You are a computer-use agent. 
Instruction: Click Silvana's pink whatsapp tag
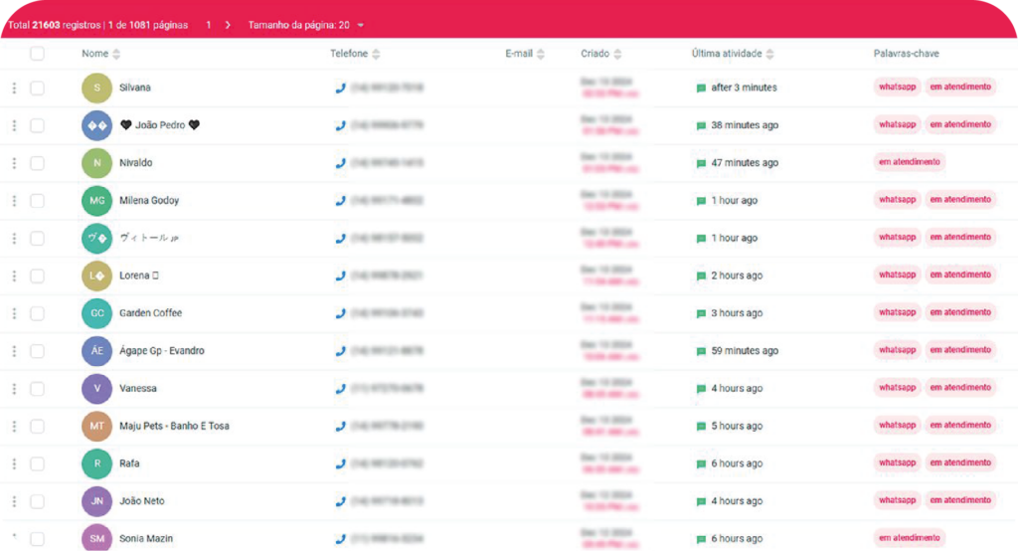click(898, 88)
